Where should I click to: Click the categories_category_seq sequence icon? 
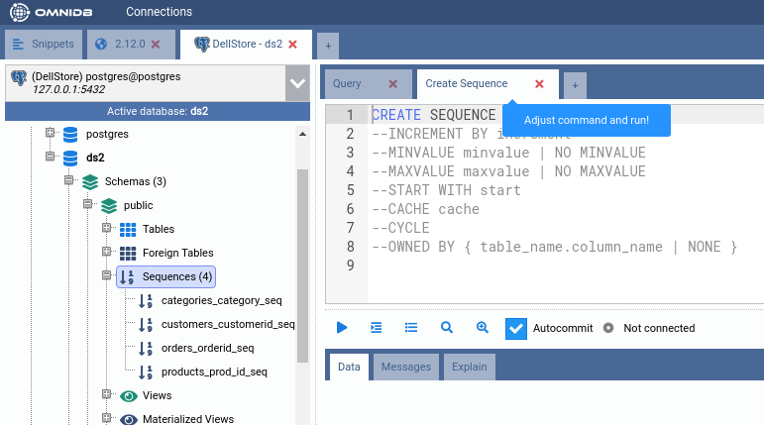pyautogui.click(x=146, y=301)
